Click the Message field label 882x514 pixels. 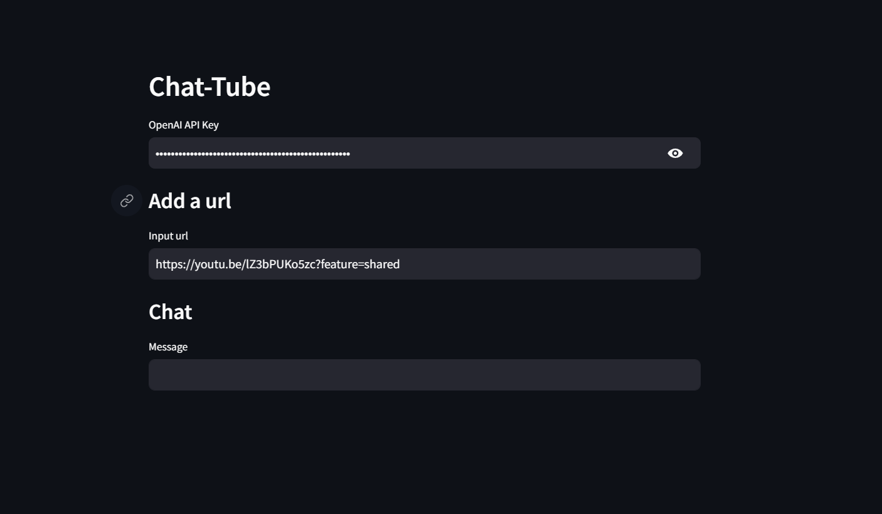pos(168,347)
